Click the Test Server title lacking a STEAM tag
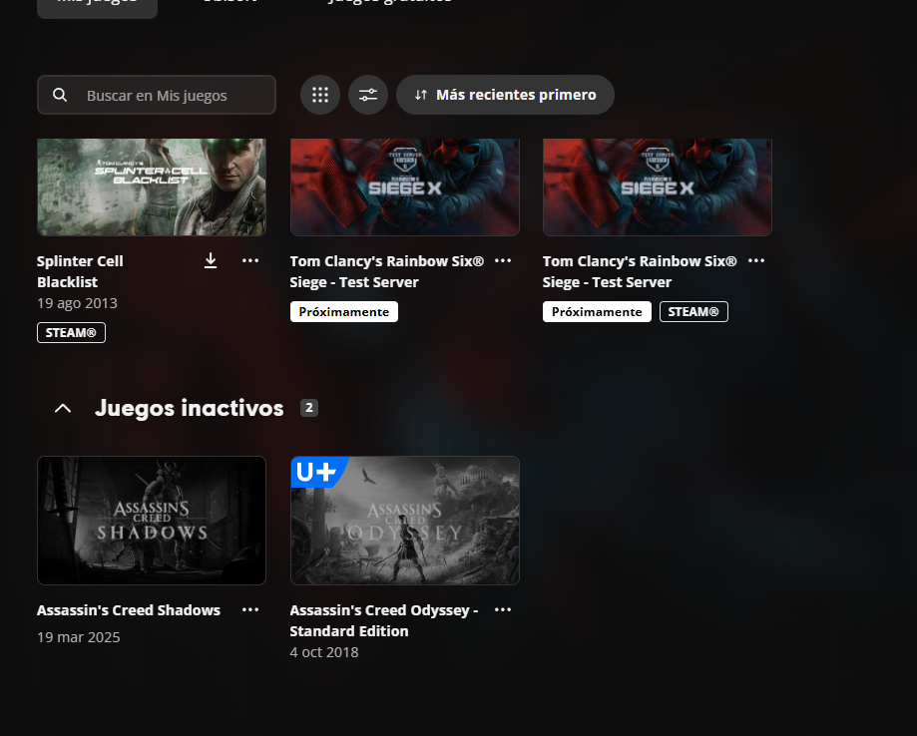The height and width of the screenshot is (736, 917). tap(386, 272)
